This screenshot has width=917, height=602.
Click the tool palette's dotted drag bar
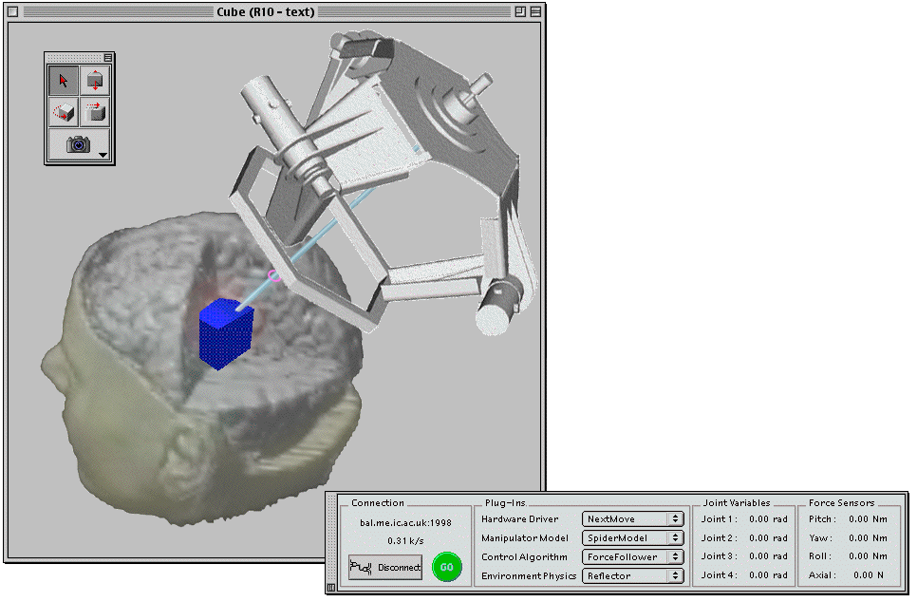pos(74,58)
